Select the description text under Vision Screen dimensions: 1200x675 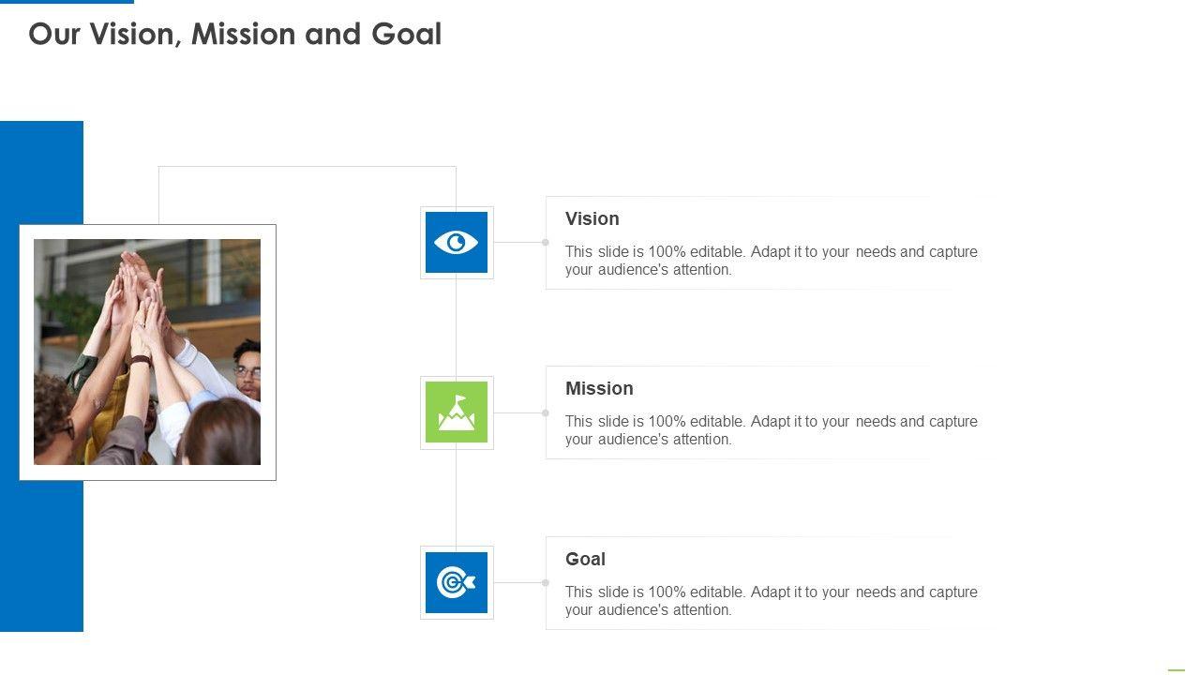coord(771,261)
